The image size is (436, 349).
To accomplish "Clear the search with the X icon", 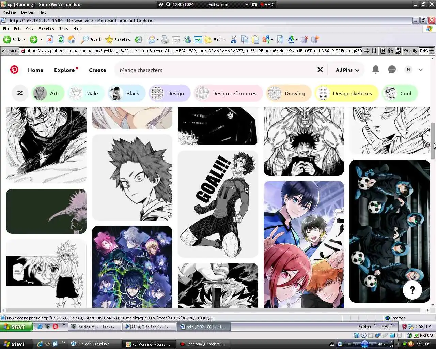I will [320, 70].
